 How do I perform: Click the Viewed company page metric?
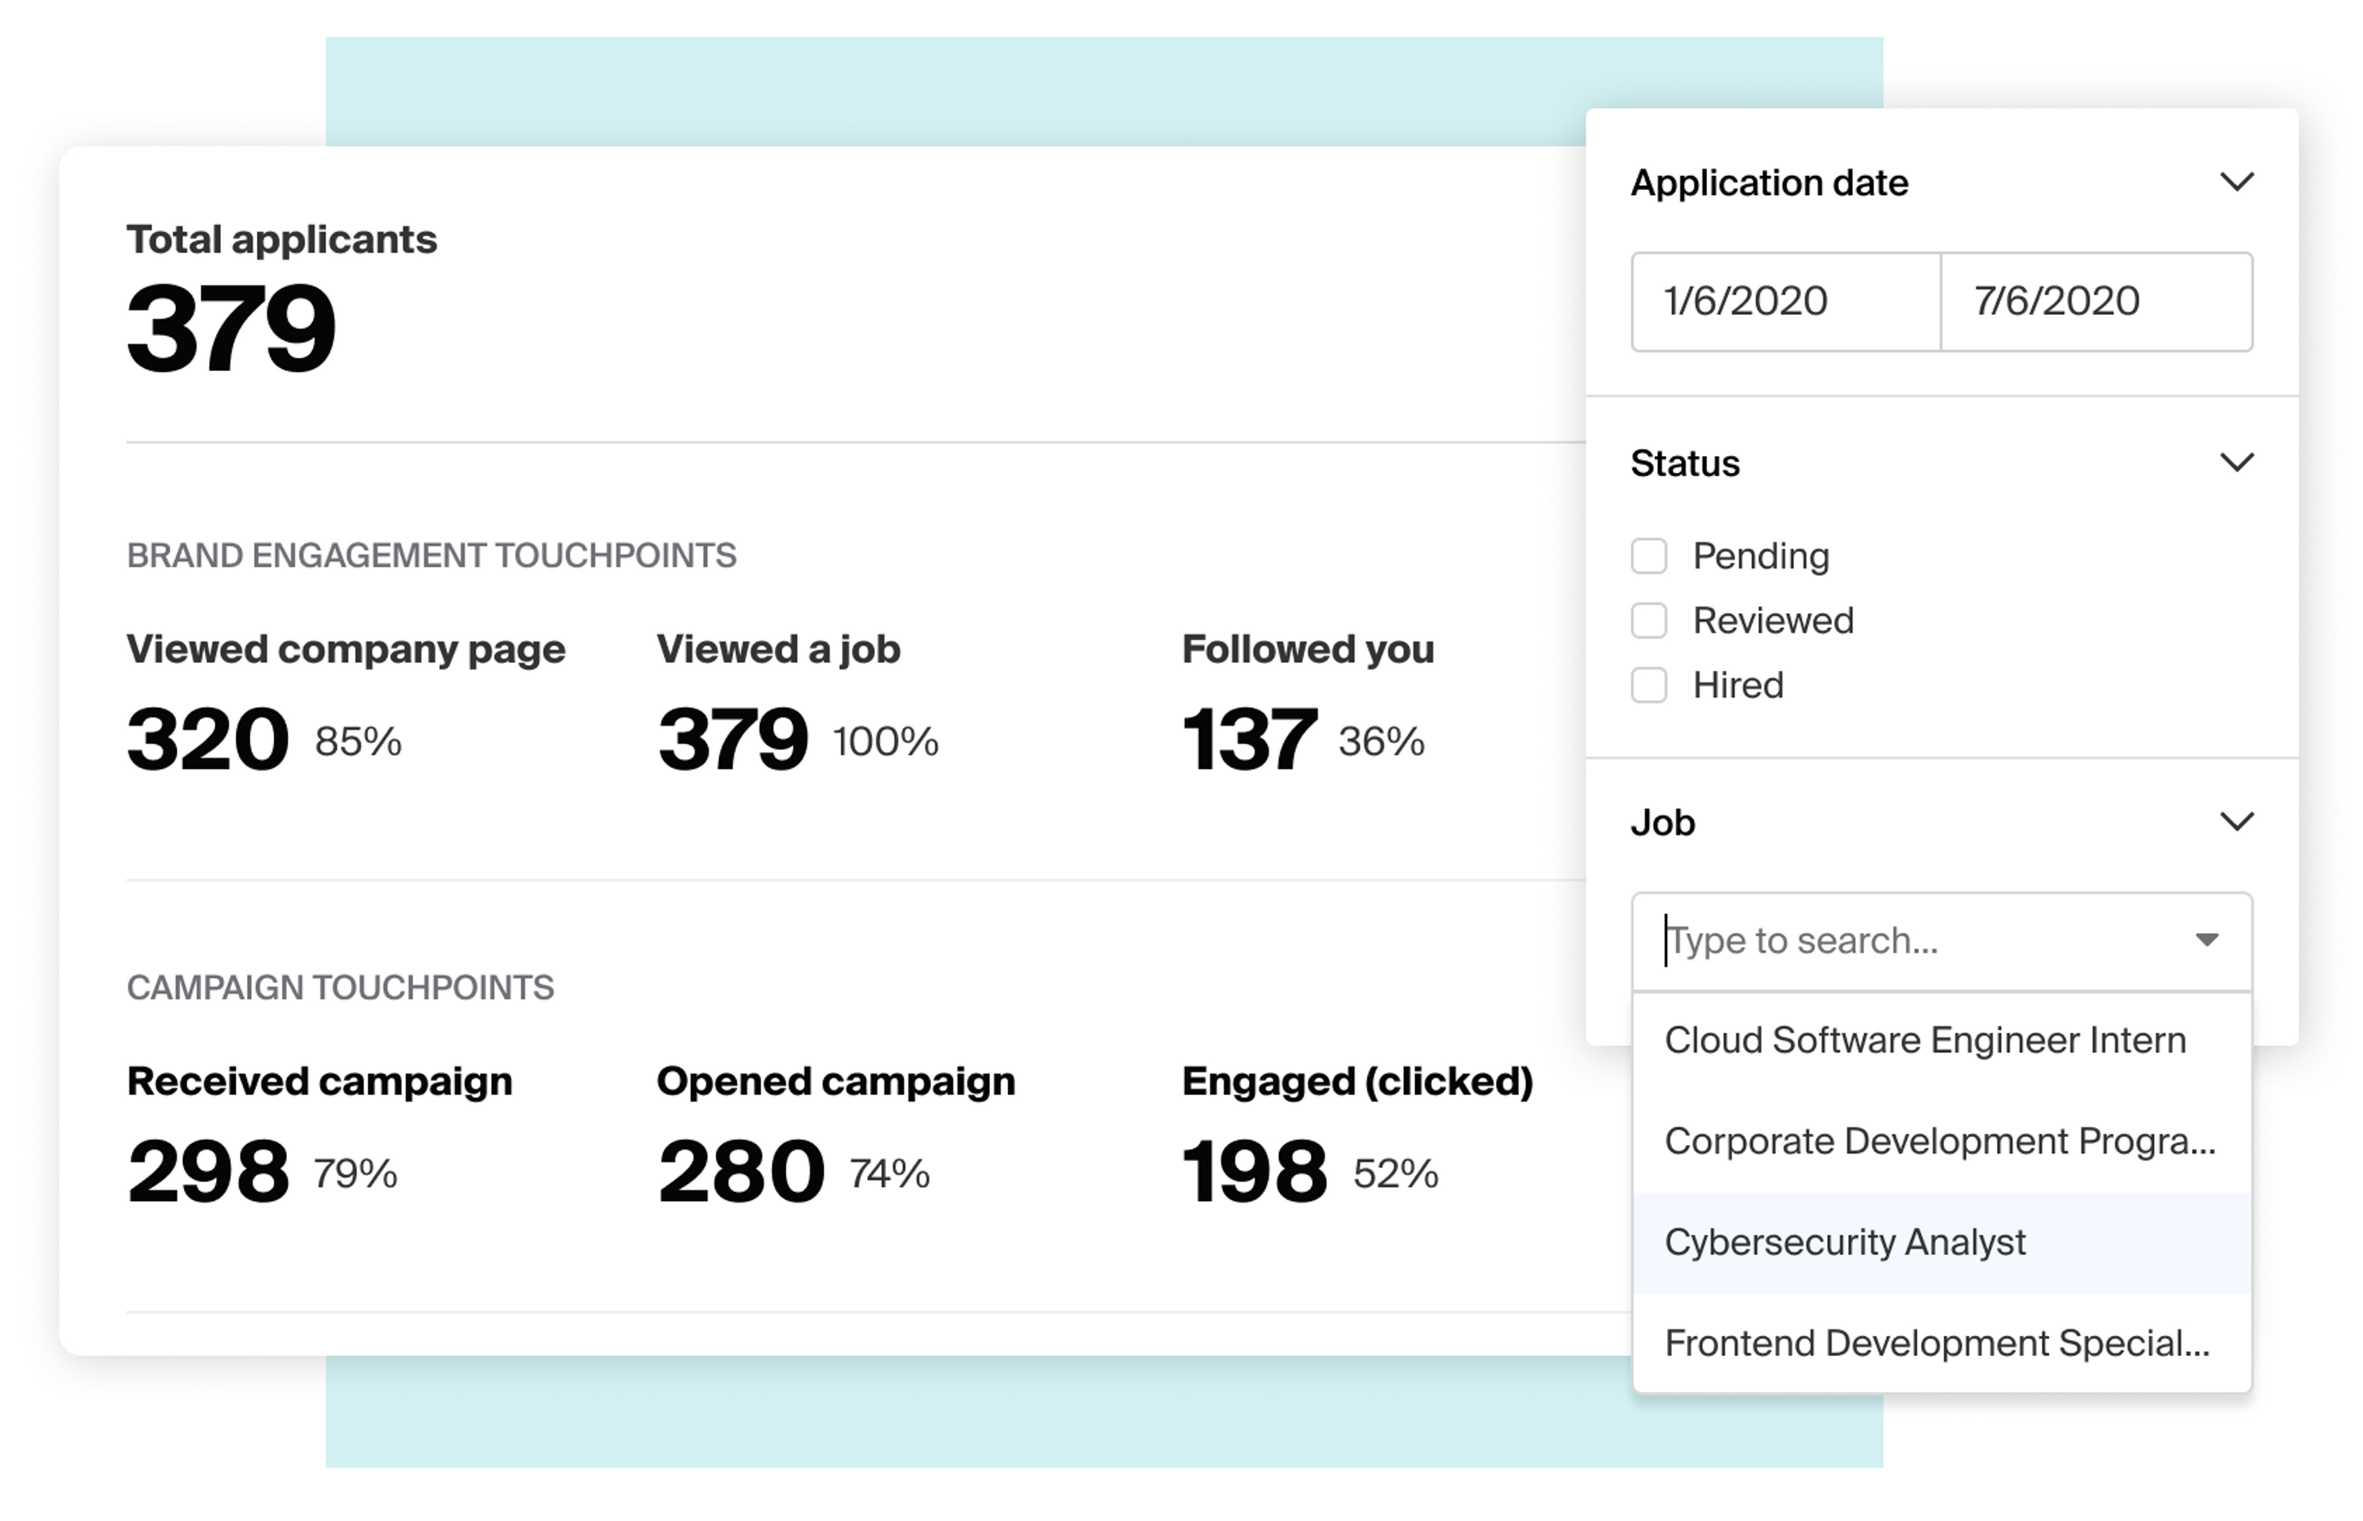click(346, 650)
